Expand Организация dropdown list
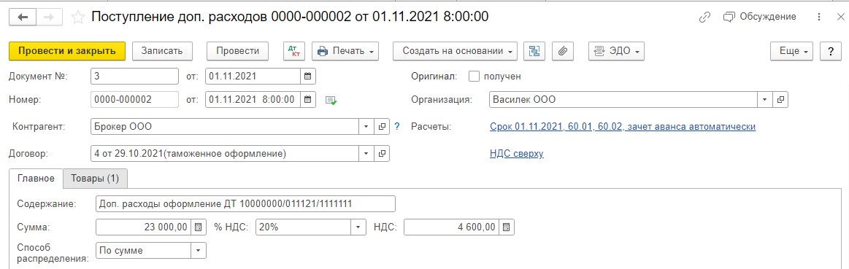This screenshot has width=849, height=269. click(x=764, y=100)
